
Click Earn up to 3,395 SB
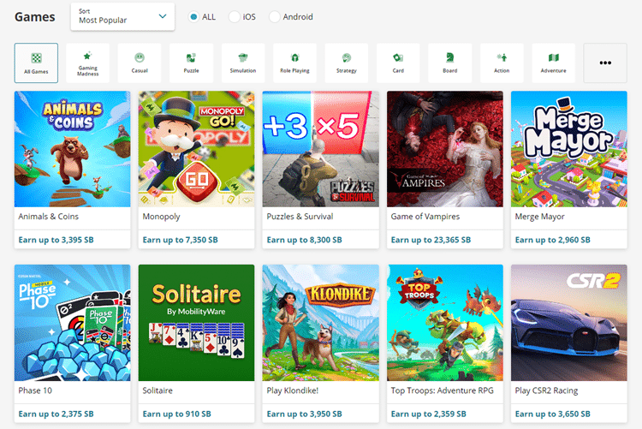pyautogui.click(x=56, y=240)
